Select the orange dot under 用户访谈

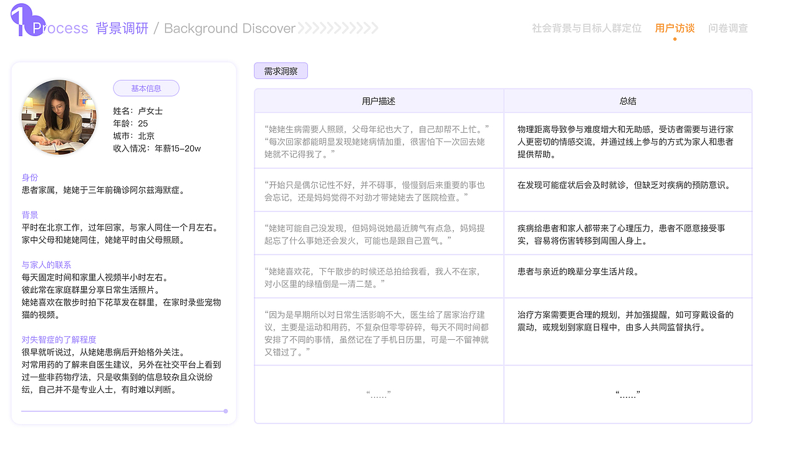click(x=675, y=38)
